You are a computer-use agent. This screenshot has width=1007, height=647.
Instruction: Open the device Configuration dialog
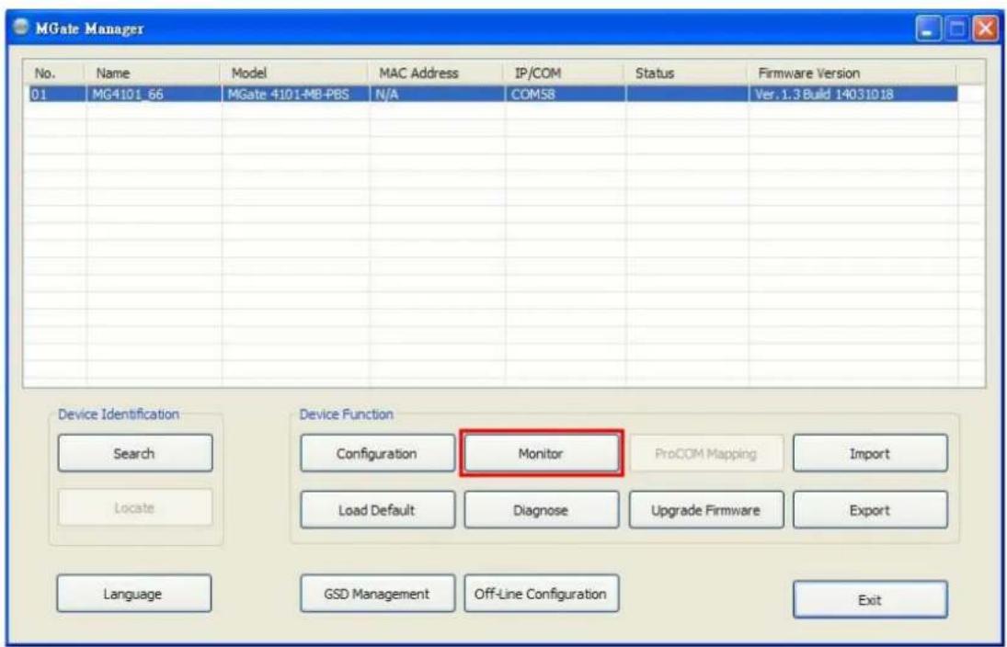point(378,453)
